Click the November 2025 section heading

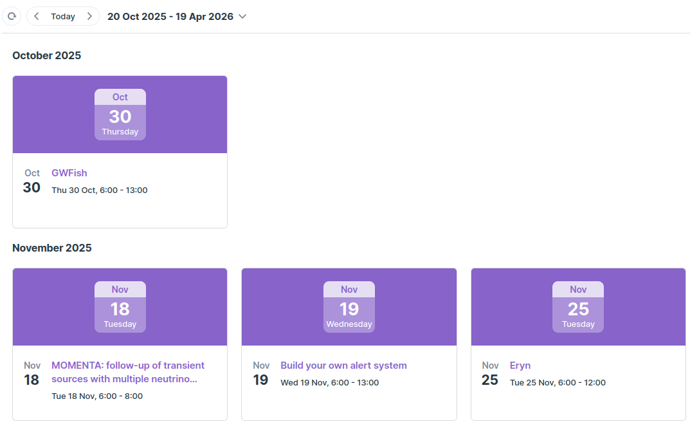52,248
